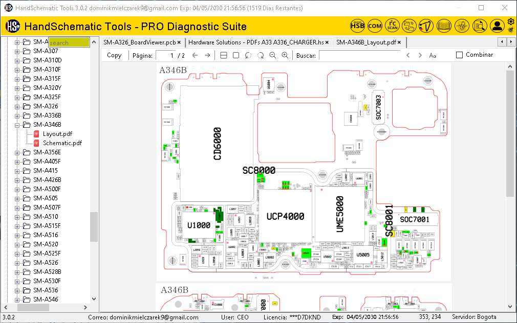Expand the SM-A326 folder

(x=17, y=107)
